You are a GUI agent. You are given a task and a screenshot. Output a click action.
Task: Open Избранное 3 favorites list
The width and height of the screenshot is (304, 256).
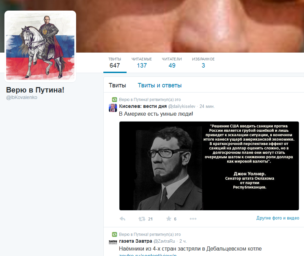click(x=203, y=63)
